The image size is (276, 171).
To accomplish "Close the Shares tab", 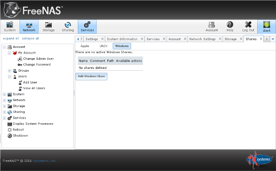I will tap(261, 39).
